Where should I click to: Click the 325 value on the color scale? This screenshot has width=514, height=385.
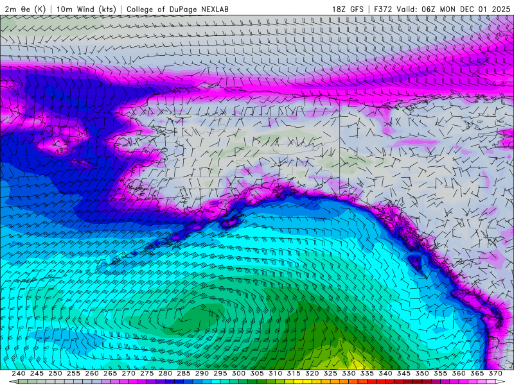coord(330,373)
